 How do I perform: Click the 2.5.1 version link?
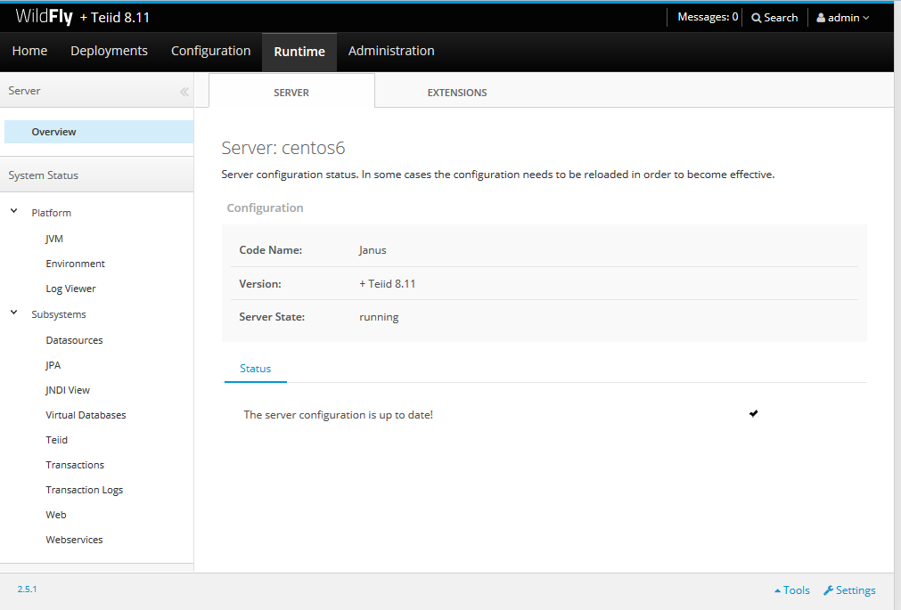[27, 590]
